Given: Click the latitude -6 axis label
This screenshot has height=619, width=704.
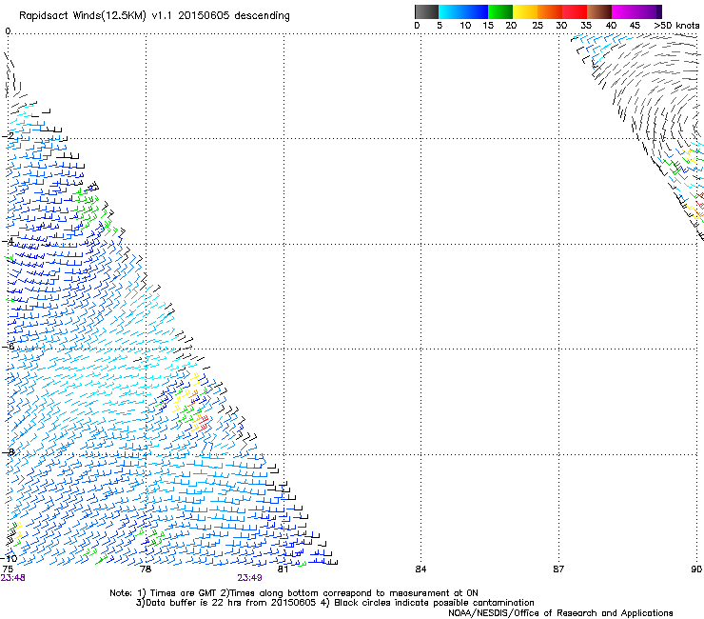Looking at the screenshot, I should click(x=8, y=347).
